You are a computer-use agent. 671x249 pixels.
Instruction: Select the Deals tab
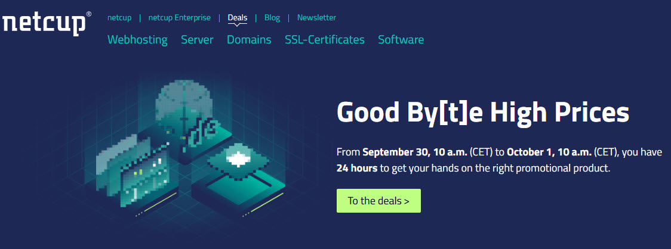click(x=238, y=18)
